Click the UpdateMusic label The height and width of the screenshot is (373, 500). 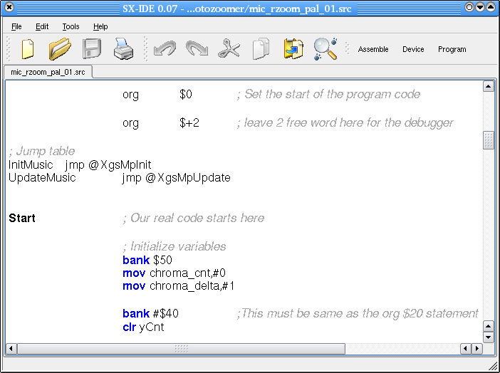coord(42,177)
